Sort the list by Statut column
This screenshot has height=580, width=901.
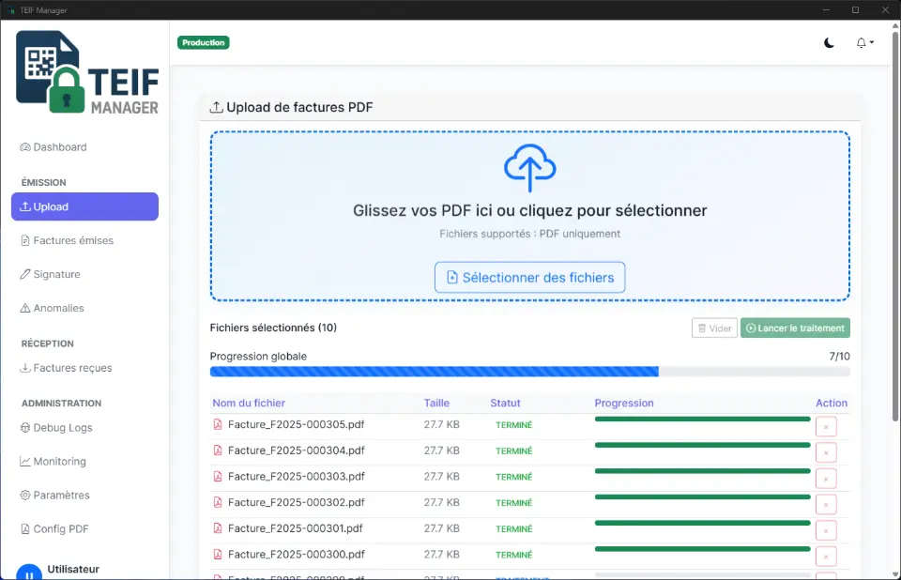(x=505, y=403)
